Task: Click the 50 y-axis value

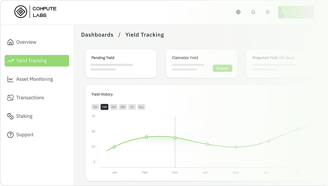Action: [x=93, y=131]
